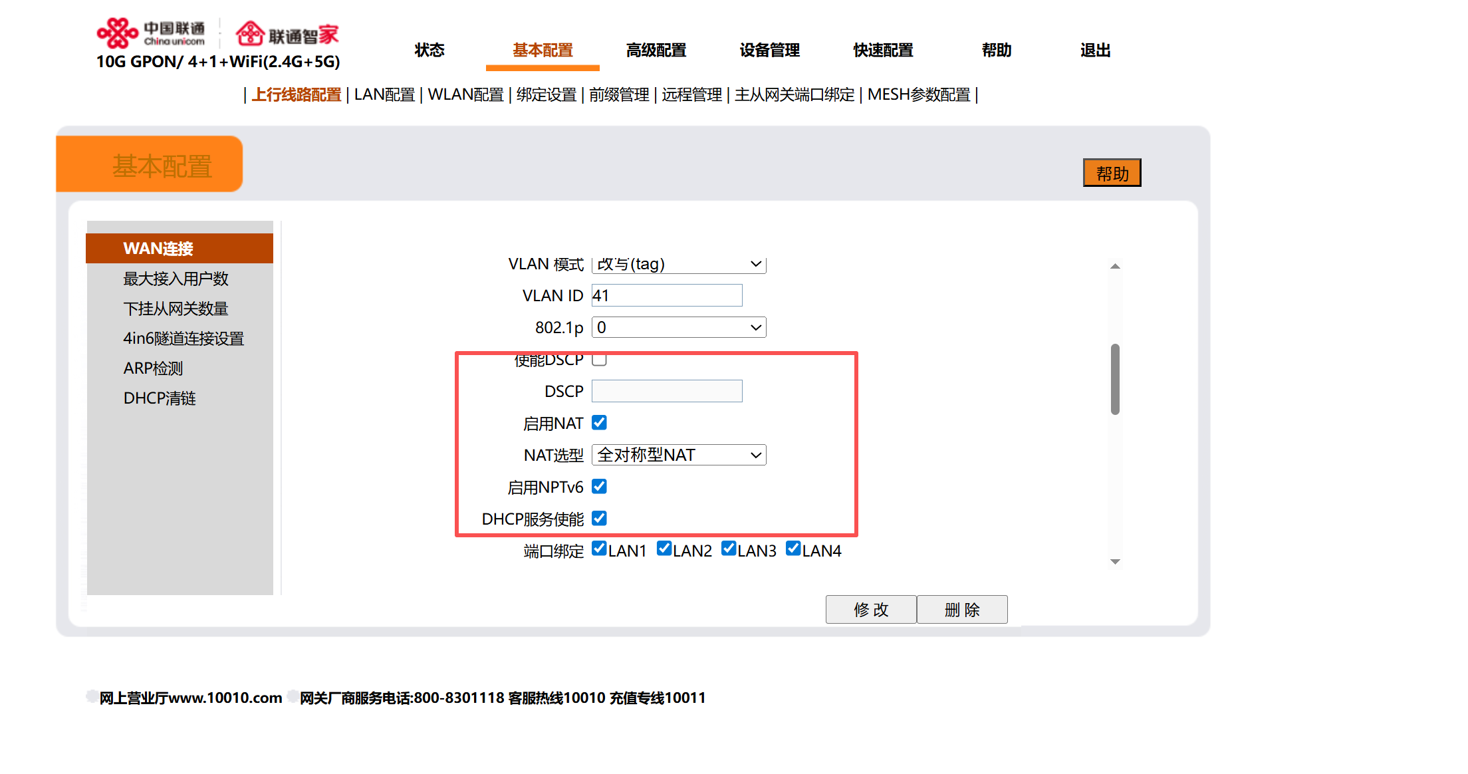Open the 802.1p priority dropdown
The height and width of the screenshot is (774, 1468).
(x=678, y=327)
